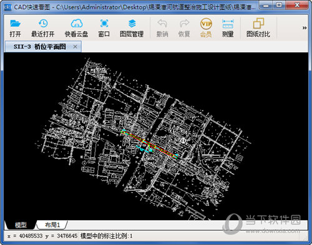
Task: Switch to 布局1 layout tab
Action: (52, 224)
